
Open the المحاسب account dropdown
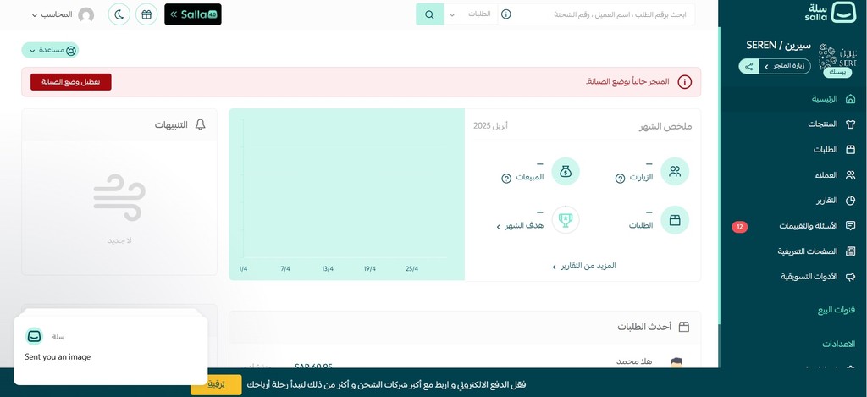(52, 14)
